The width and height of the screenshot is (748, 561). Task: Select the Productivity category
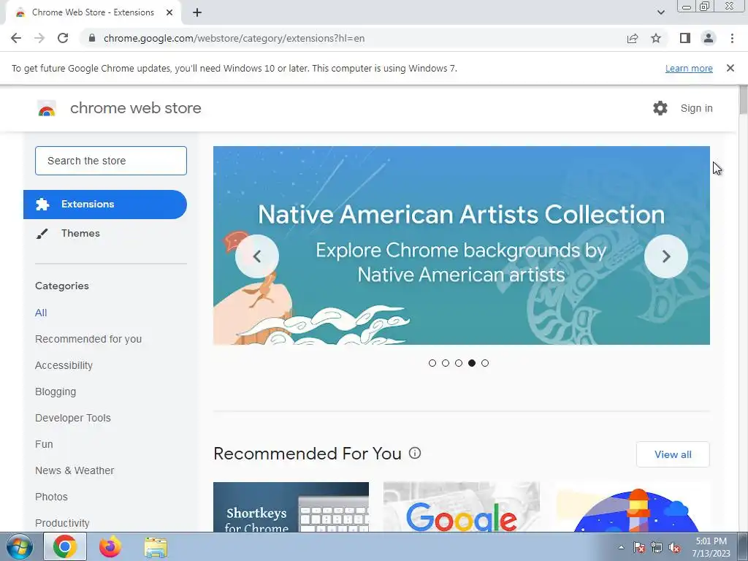pyautogui.click(x=62, y=523)
